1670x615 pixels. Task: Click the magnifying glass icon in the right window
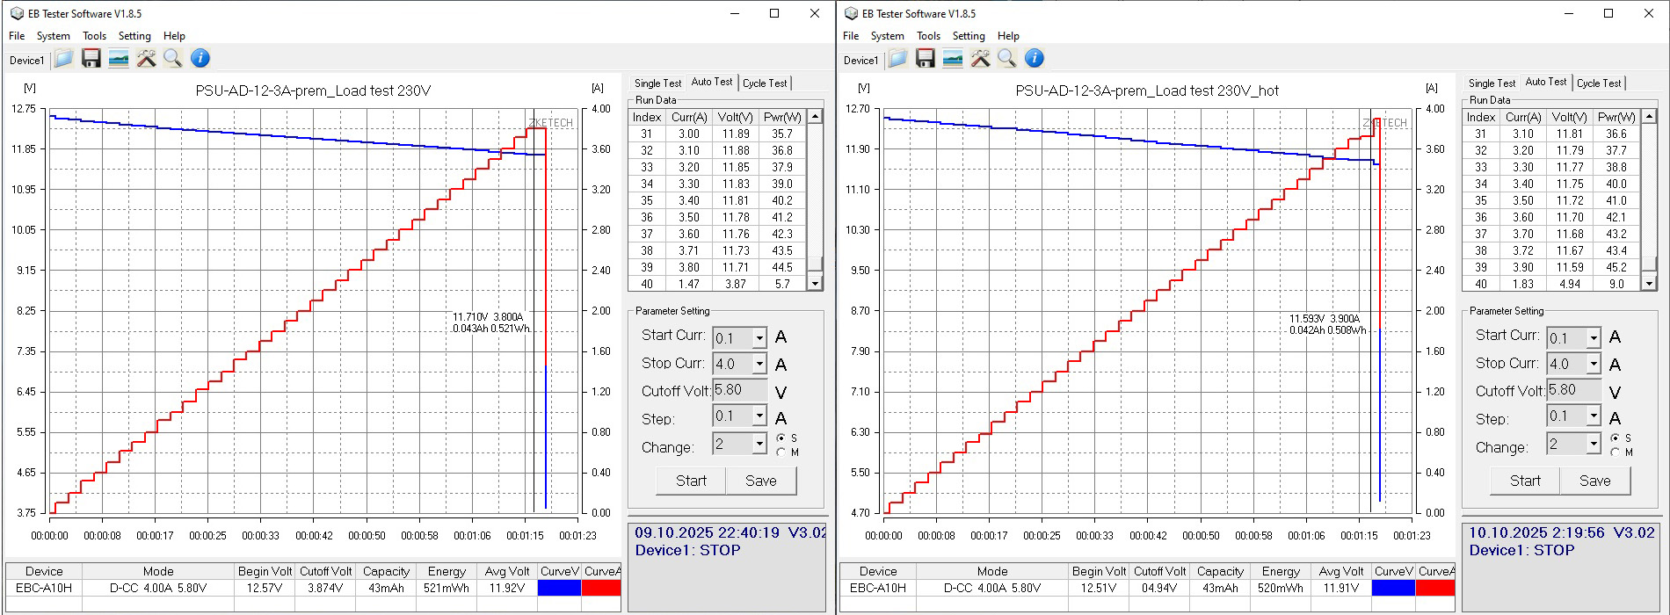pos(1007,59)
